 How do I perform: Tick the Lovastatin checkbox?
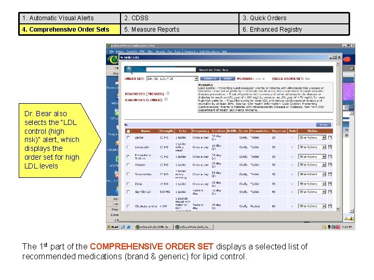[128, 147]
